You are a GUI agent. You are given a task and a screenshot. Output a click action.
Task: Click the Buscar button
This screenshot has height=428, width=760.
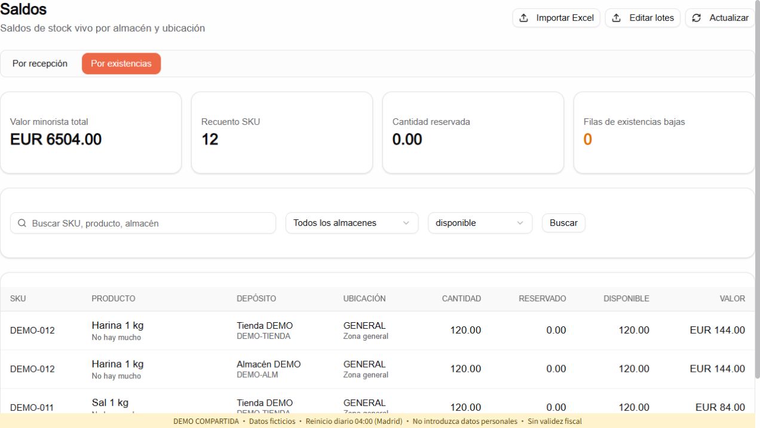[563, 223]
